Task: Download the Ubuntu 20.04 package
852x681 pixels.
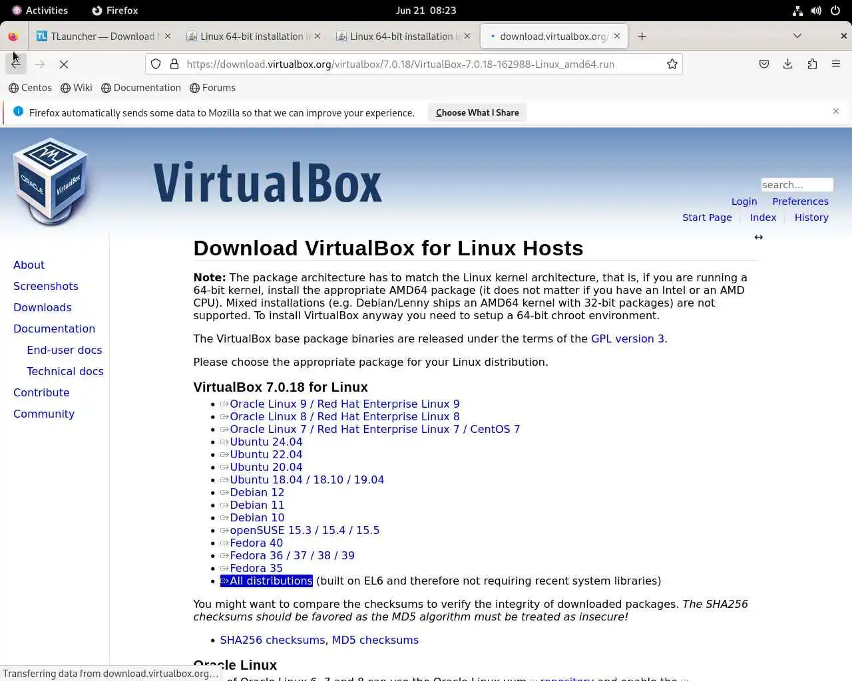Action: [262, 467]
